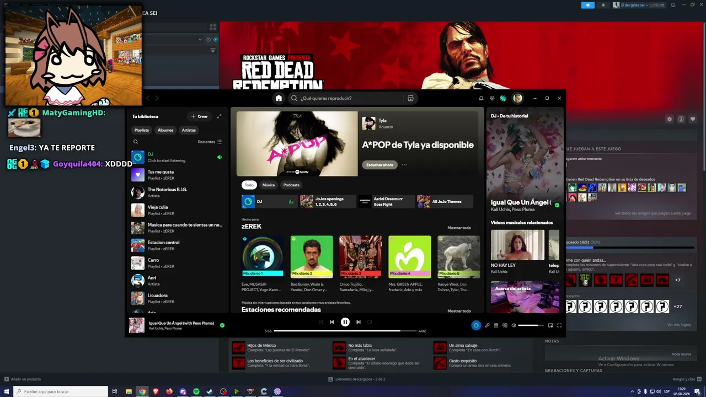This screenshot has width=706, height=397.
Task: Toggle shuffle in the player bar
Action: (x=320, y=322)
